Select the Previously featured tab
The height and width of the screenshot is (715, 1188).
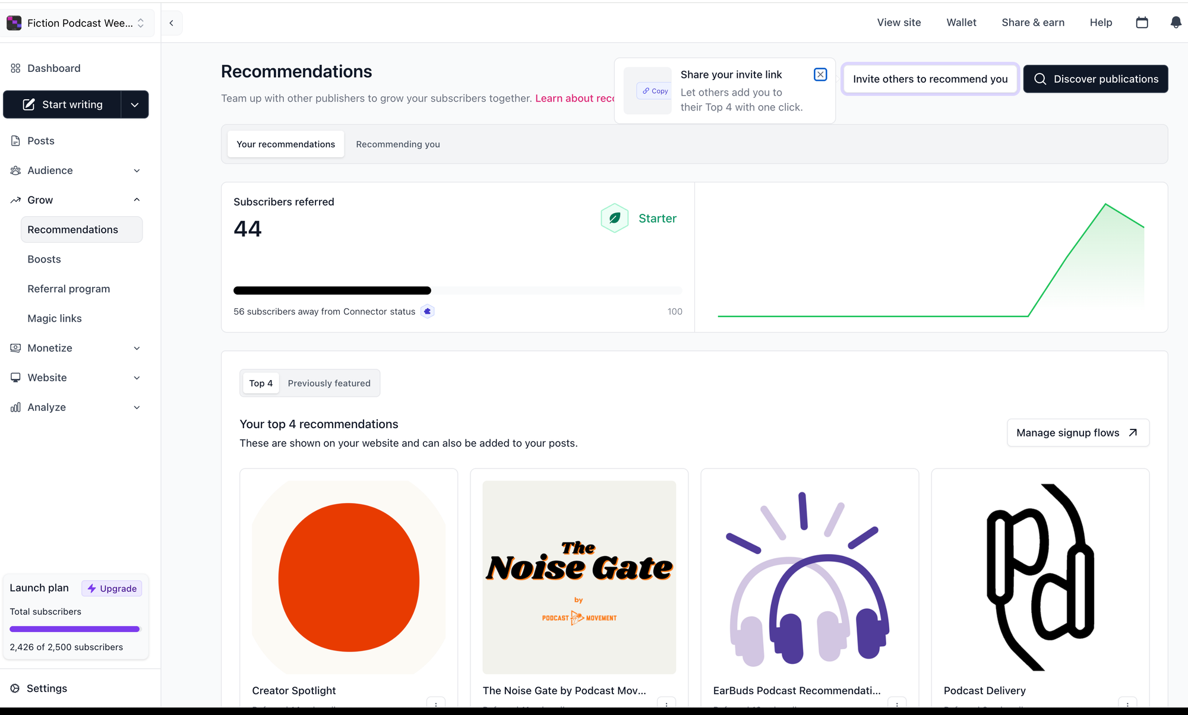click(329, 383)
